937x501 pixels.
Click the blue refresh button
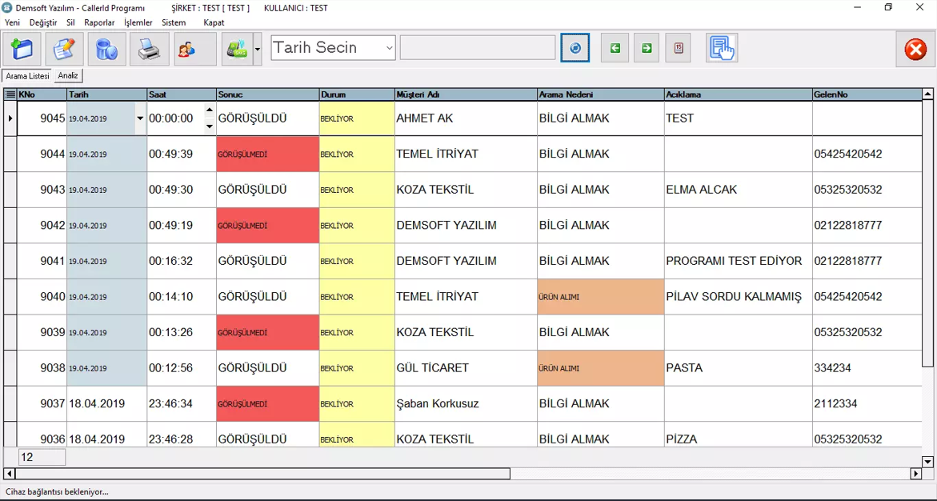click(575, 48)
